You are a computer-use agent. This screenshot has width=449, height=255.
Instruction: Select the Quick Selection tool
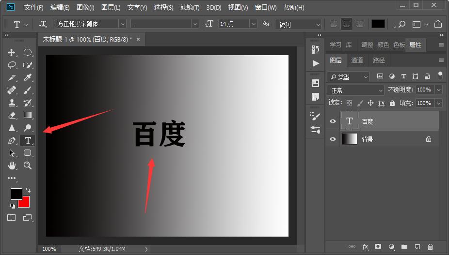pos(28,65)
